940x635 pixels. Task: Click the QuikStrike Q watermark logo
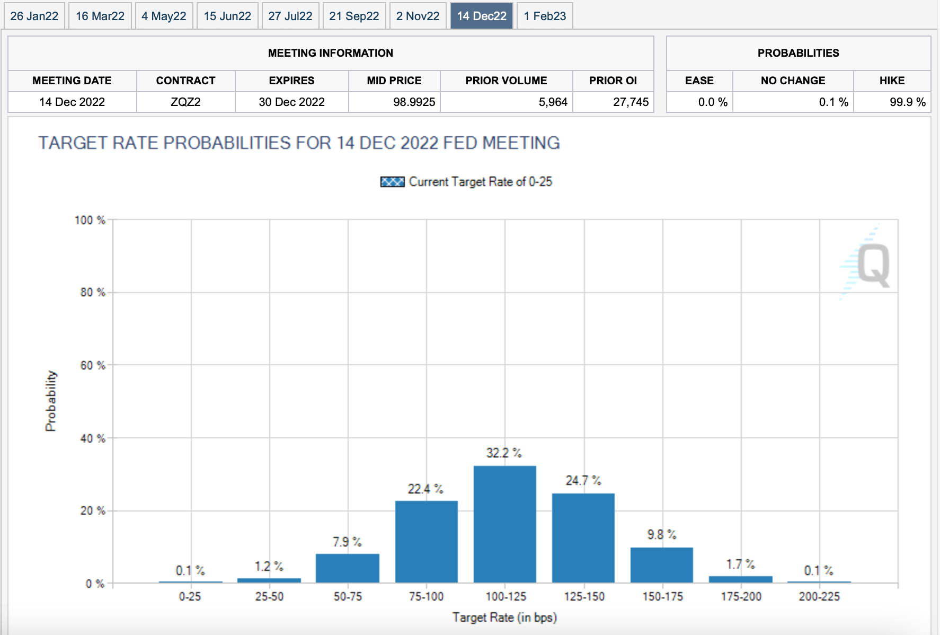click(x=869, y=263)
